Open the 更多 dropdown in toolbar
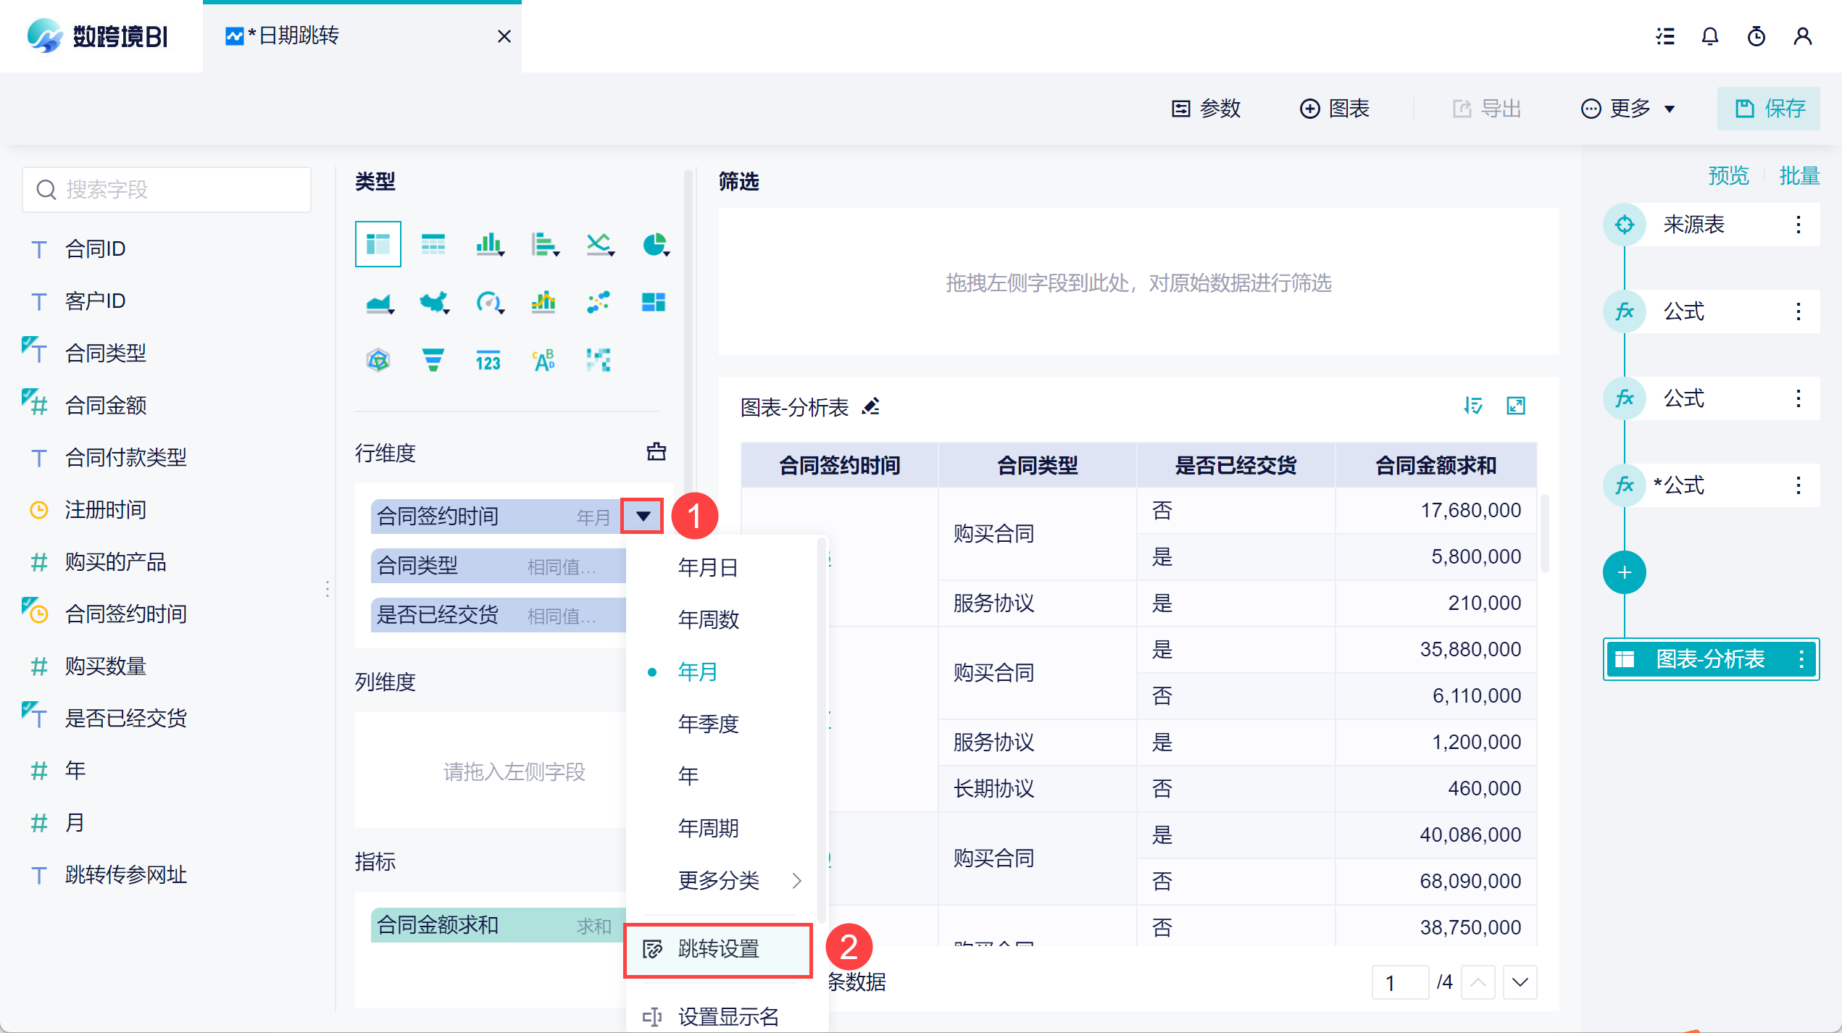This screenshot has width=1842, height=1033. pyautogui.click(x=1629, y=109)
